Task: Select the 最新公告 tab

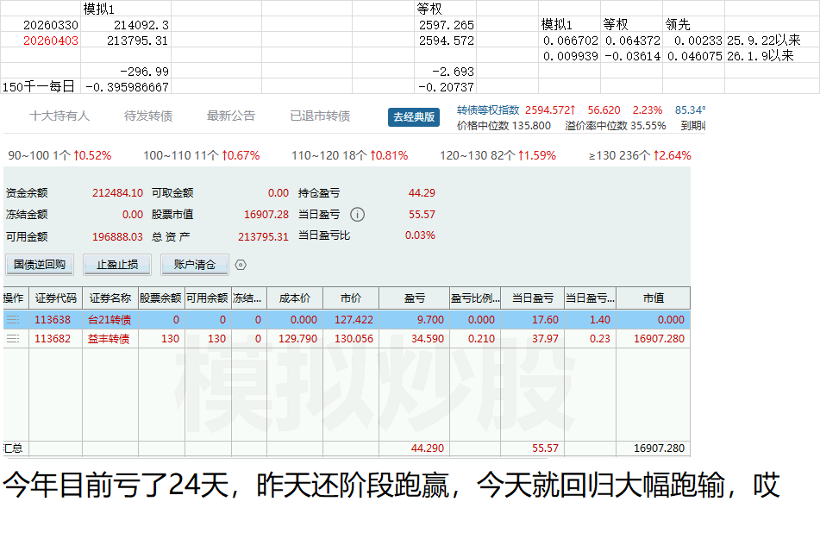Action: [231, 116]
